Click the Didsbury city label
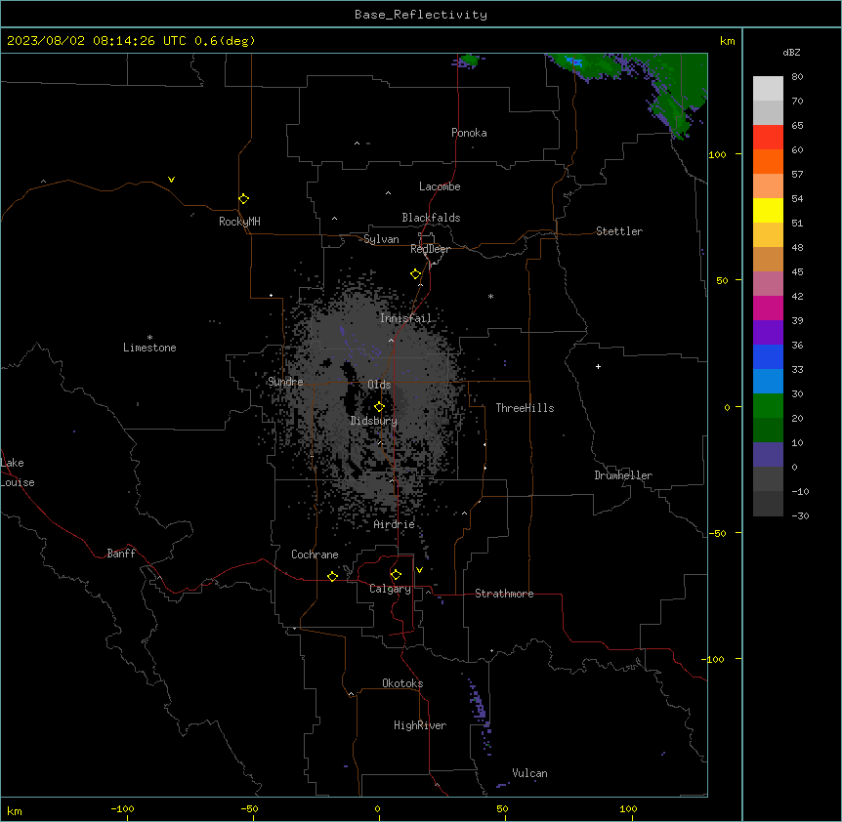This screenshot has height=822, width=842. [x=374, y=421]
